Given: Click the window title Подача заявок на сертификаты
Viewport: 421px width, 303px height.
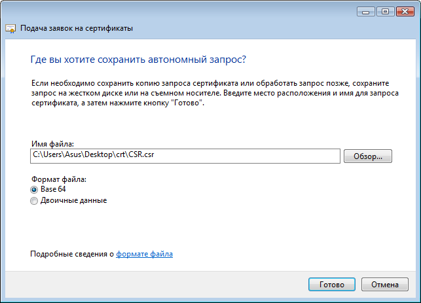Looking at the screenshot, I should pyautogui.click(x=77, y=28).
